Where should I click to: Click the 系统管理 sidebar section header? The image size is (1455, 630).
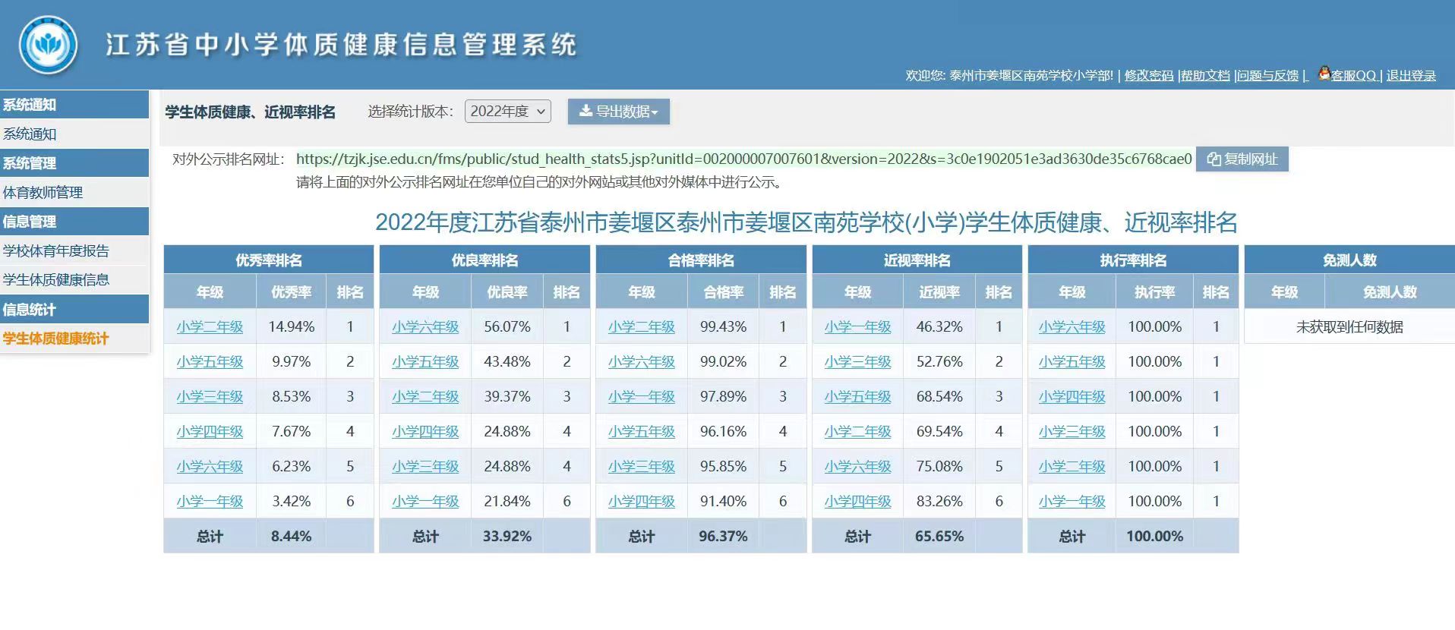click(x=74, y=163)
